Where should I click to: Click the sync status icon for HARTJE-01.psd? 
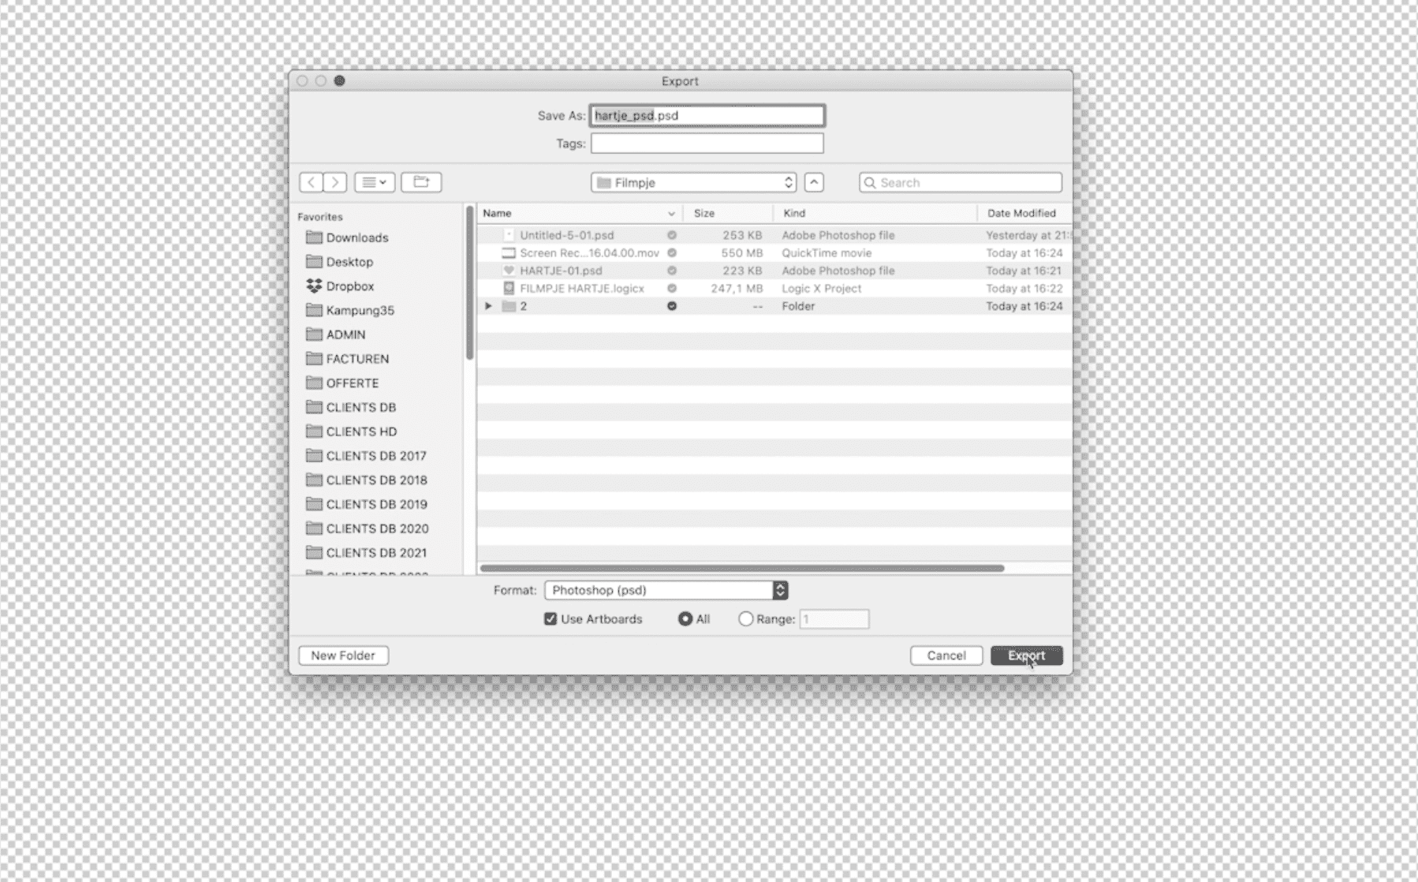[x=672, y=271]
